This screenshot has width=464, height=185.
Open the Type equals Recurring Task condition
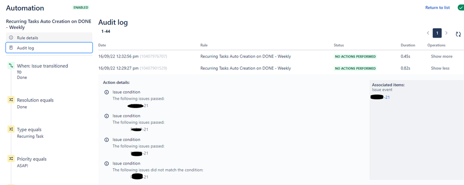(30, 133)
